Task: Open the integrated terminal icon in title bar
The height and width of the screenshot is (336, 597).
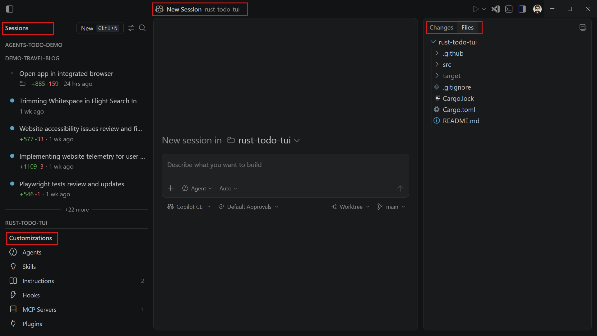Action: click(x=509, y=9)
